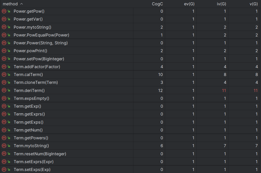The image size is (261, 173).
Task: Click the Term.getPowers() method name
Action: point(31,138)
